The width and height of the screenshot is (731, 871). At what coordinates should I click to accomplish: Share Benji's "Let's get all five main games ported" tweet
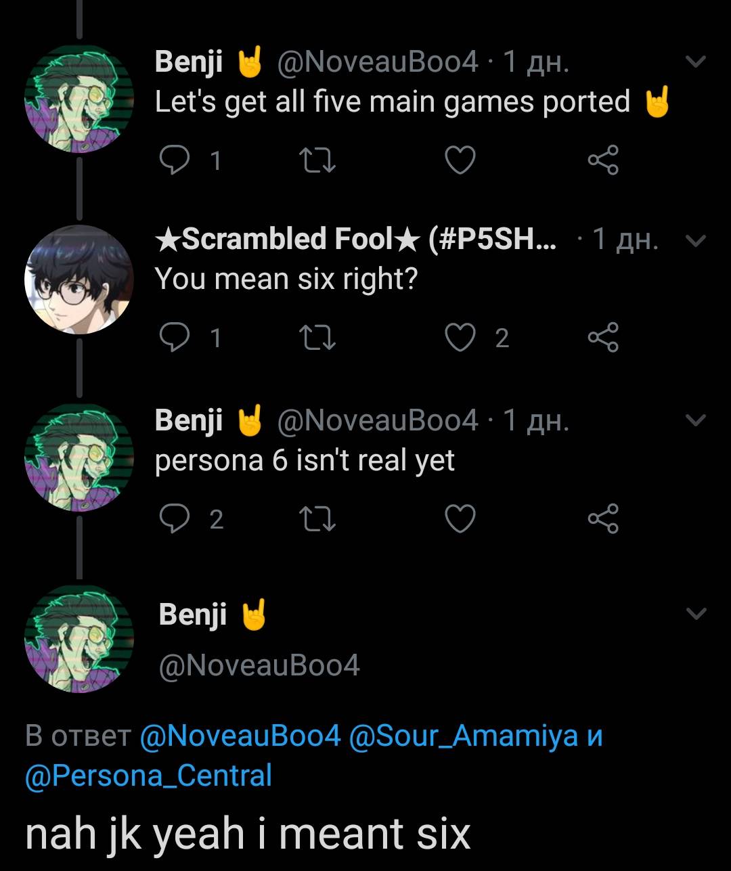[602, 160]
